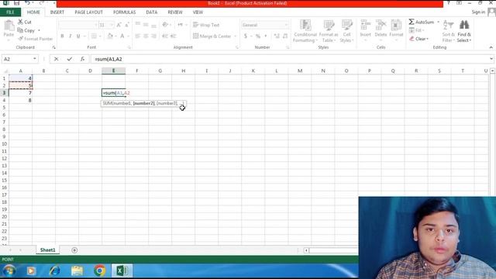Image resolution: width=496 pixels, height=279 pixels.
Task: Click the Cut scissors icon
Action: (x=21, y=22)
